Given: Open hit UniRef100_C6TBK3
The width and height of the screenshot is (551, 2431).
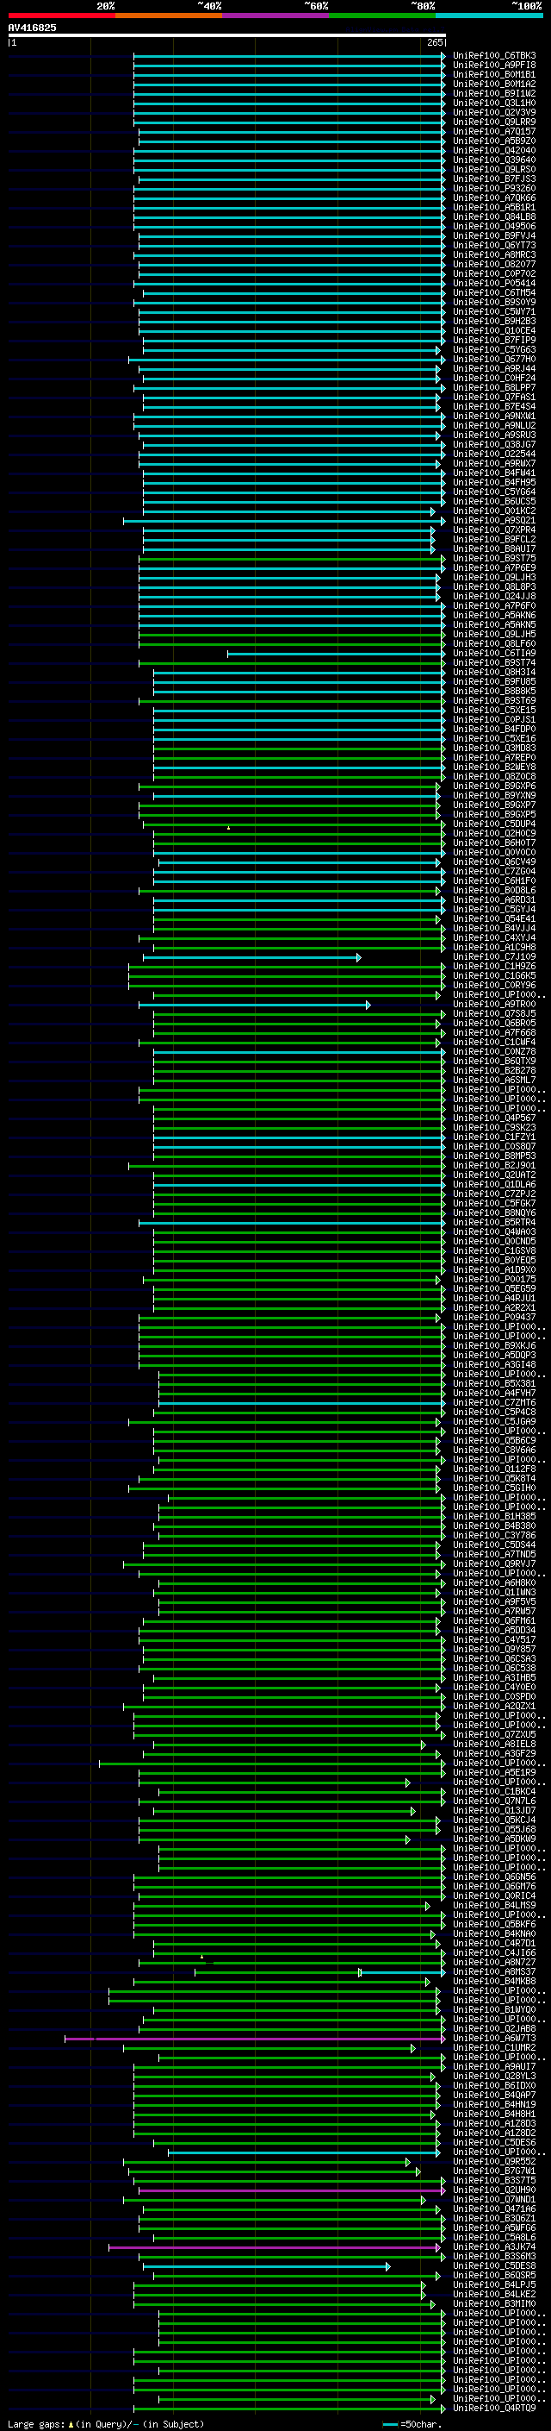Looking at the screenshot, I should point(494,56).
